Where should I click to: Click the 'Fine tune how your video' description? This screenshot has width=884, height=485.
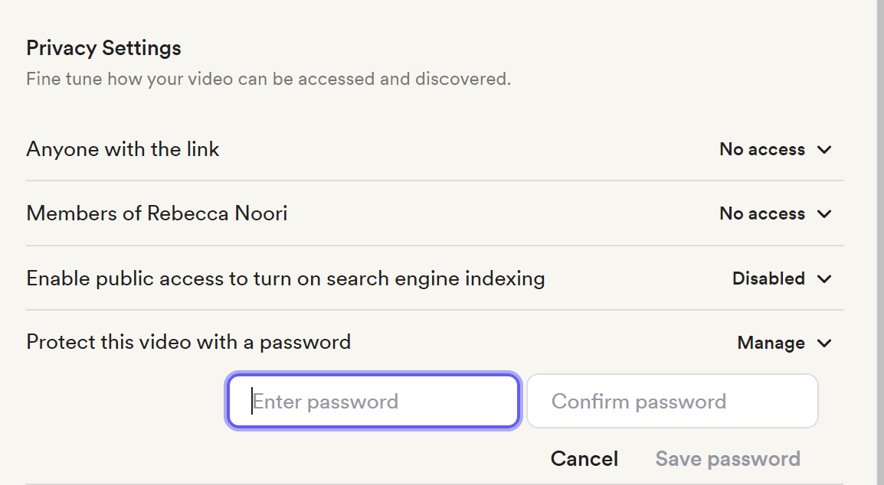(x=268, y=79)
